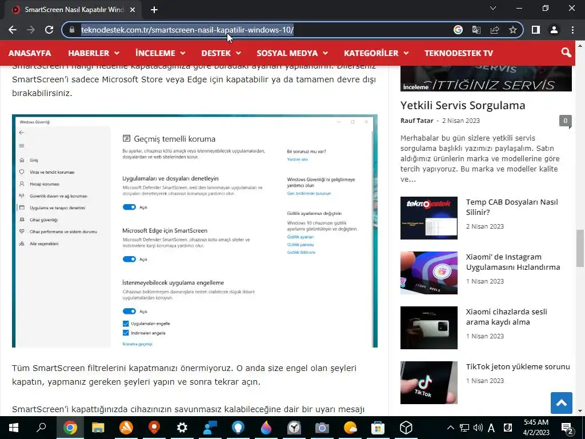Click the input language A indicator
The height and width of the screenshot is (439, 585).
(491, 428)
